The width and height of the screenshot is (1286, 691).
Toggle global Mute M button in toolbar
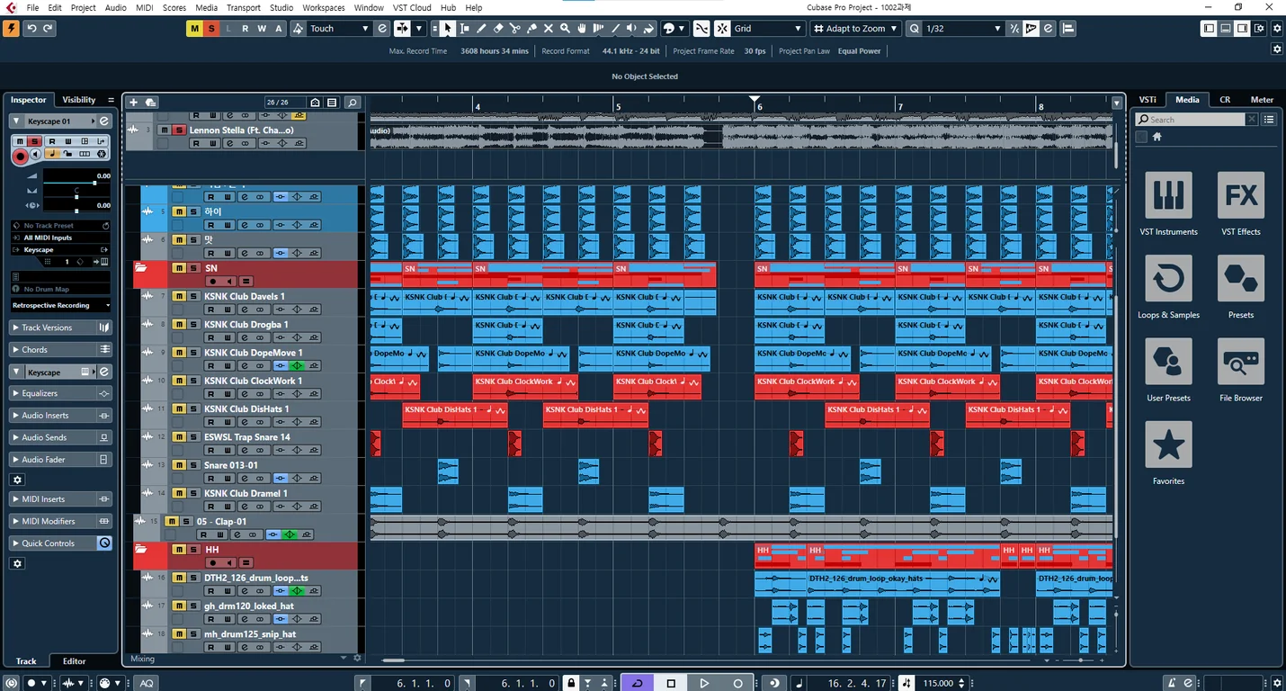194,29
